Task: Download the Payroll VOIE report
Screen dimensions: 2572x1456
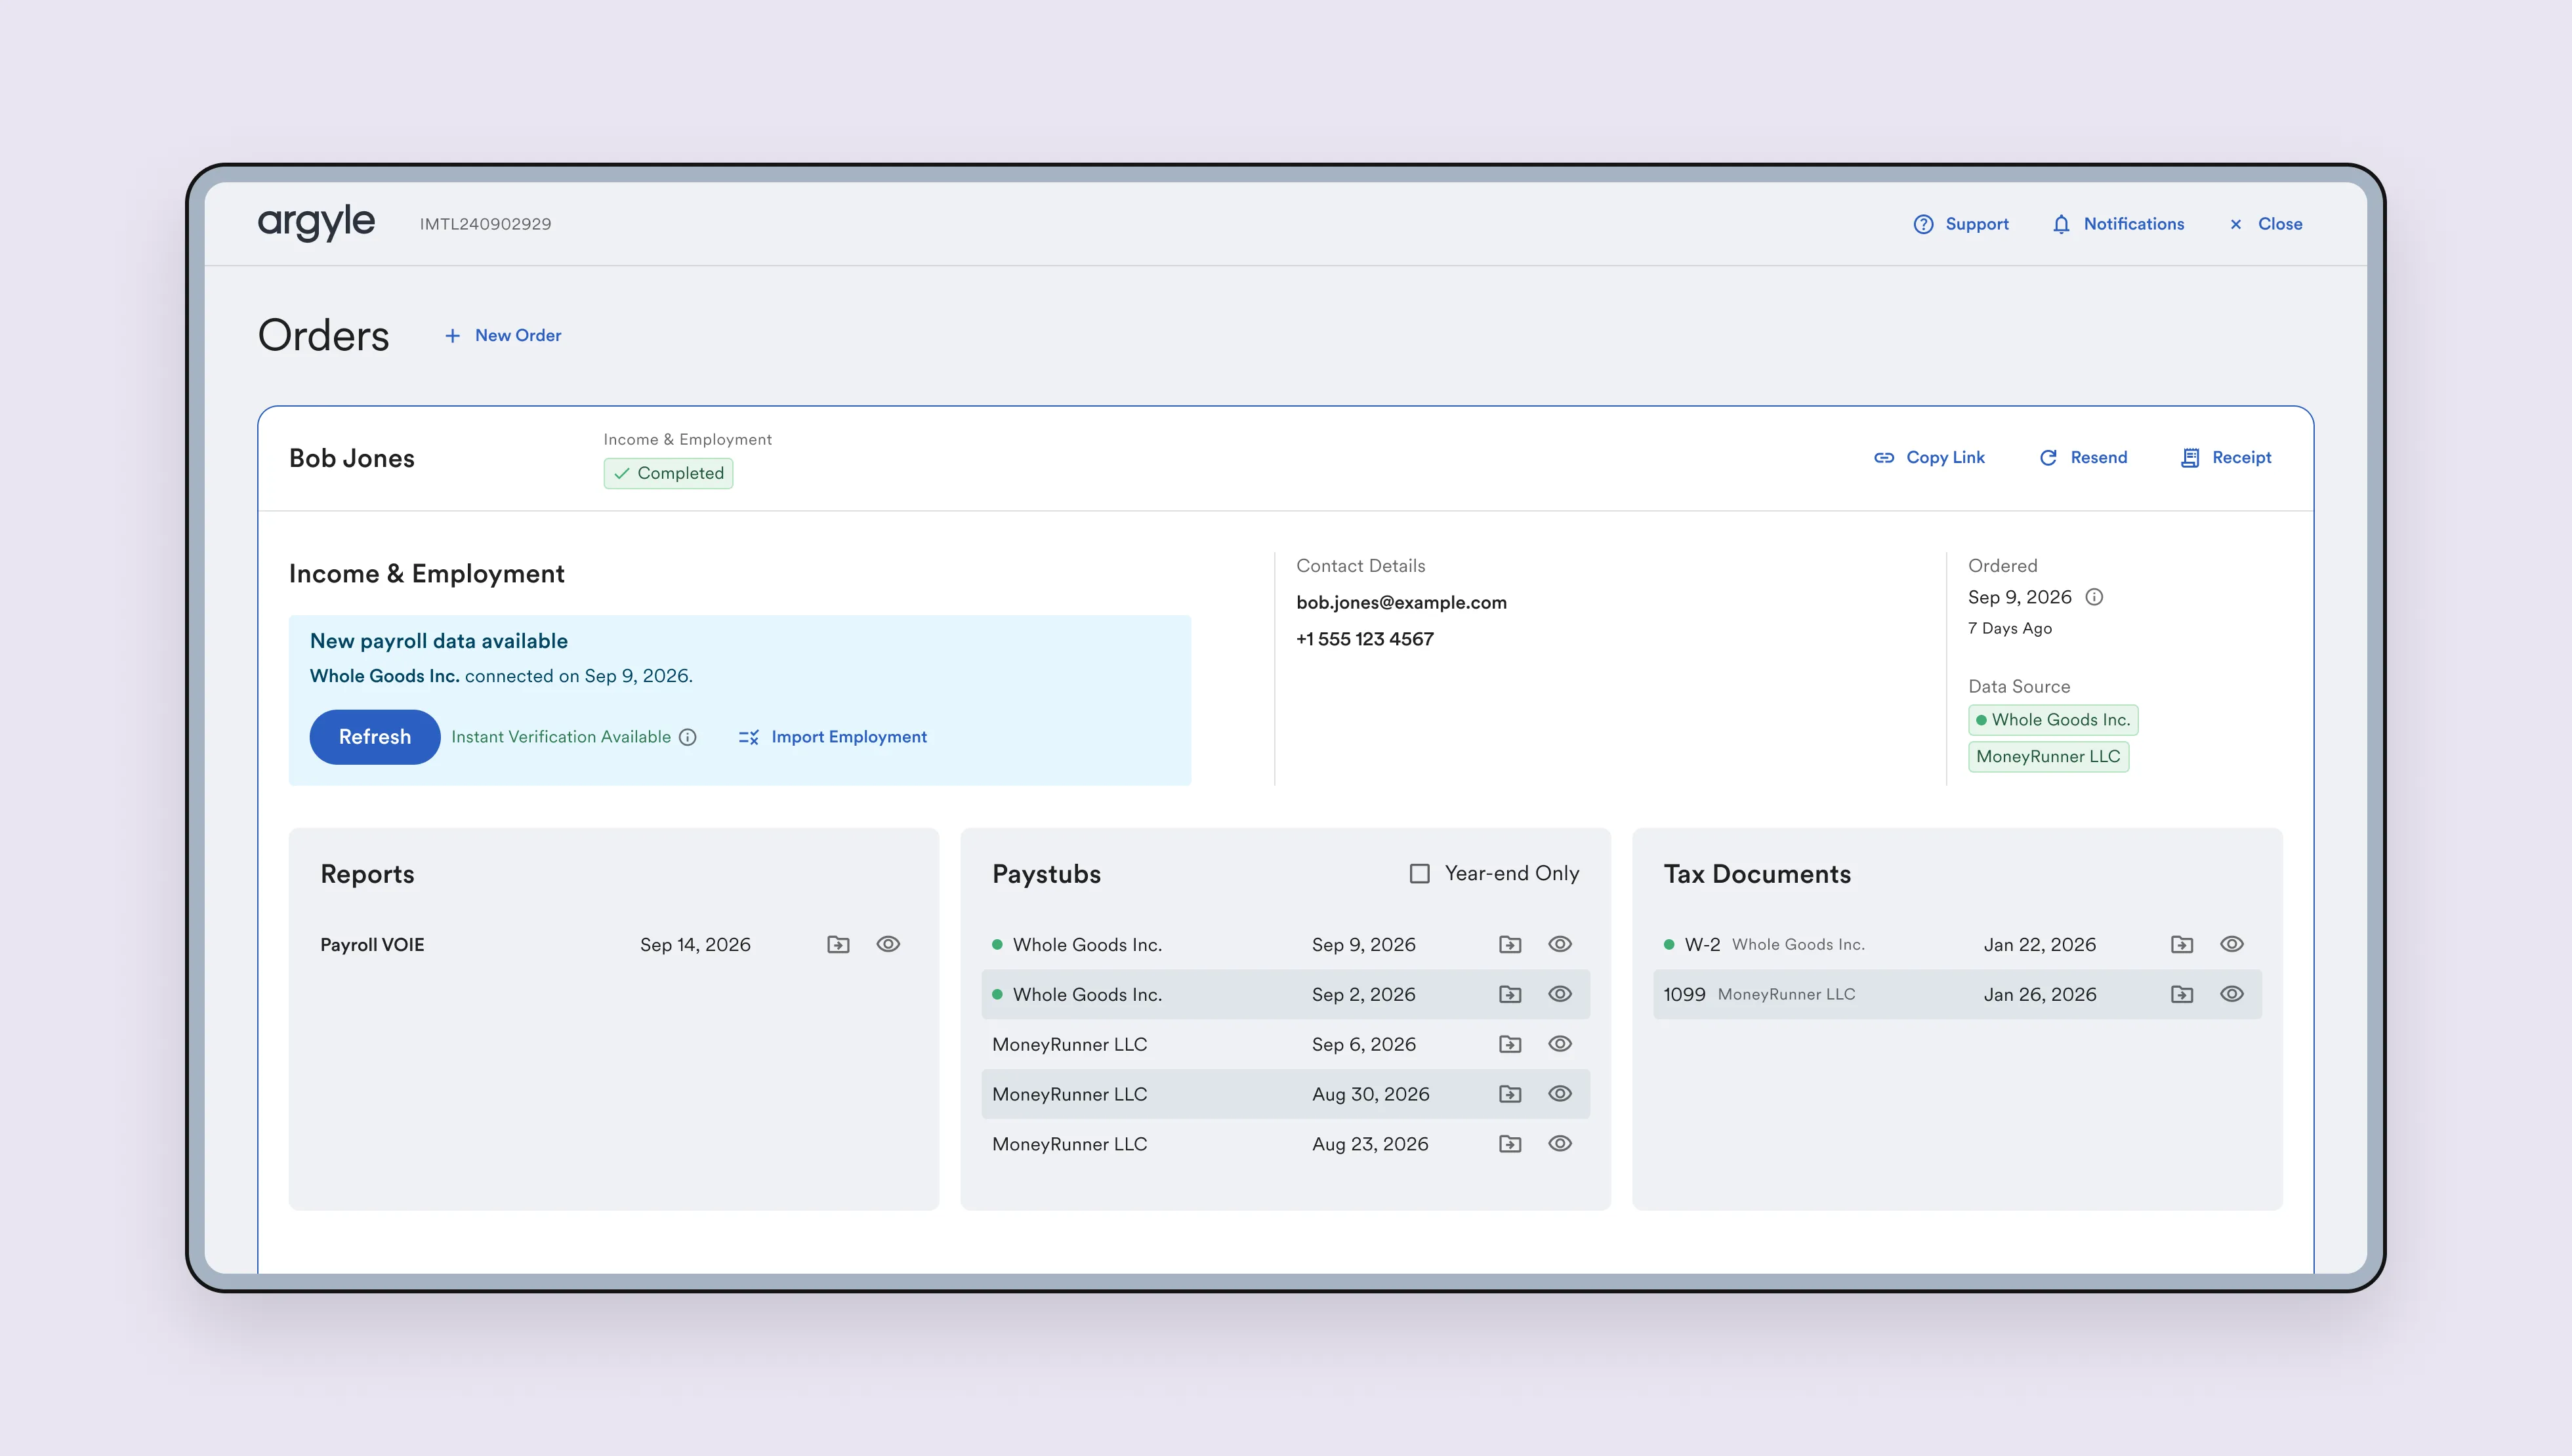Action: [x=839, y=945]
